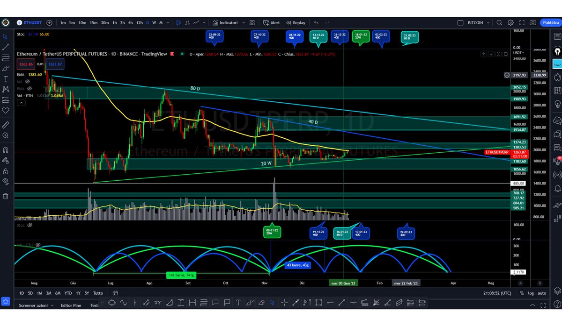Screen dimensions: 562x326
Task: Click the trash icon to remove drawings
Action: 6,196
